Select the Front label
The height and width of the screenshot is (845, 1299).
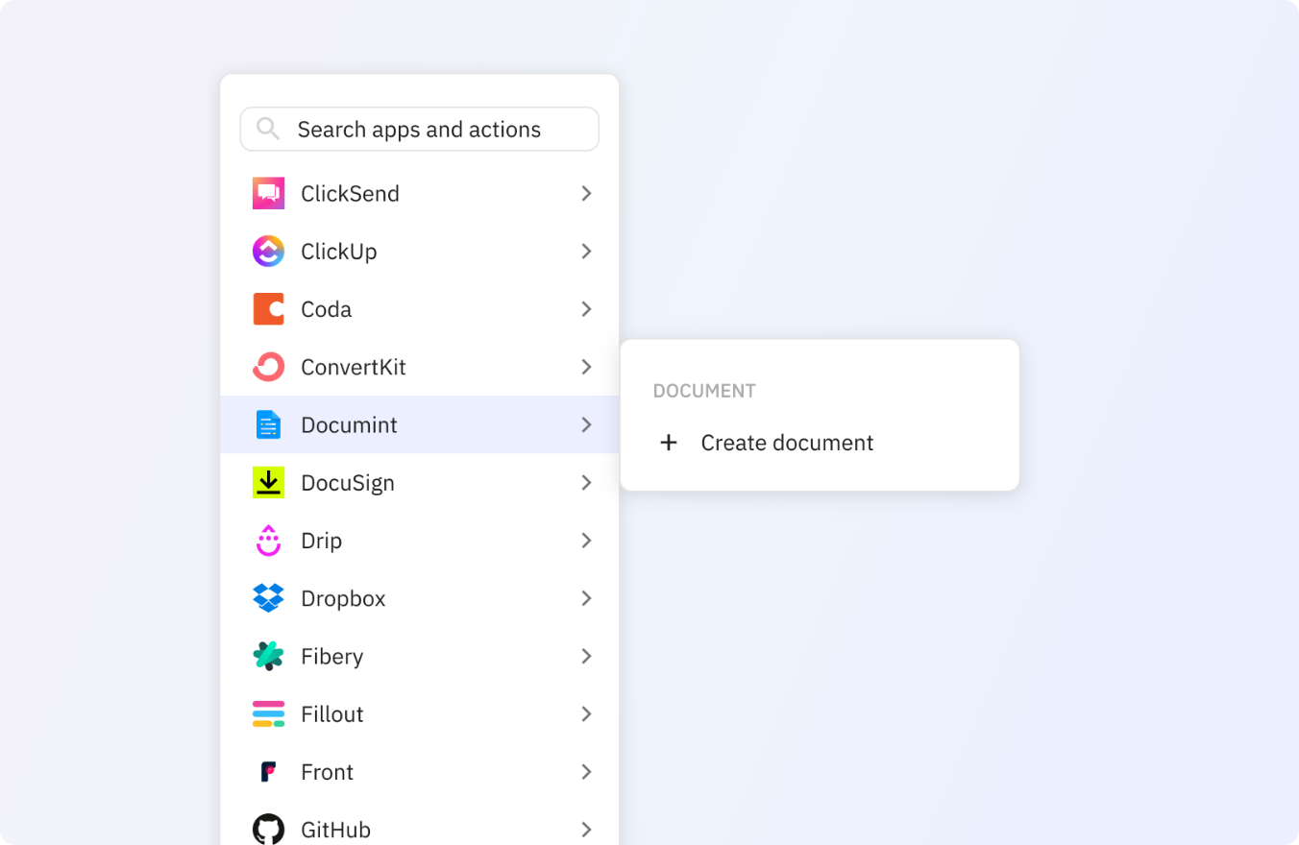click(x=327, y=772)
